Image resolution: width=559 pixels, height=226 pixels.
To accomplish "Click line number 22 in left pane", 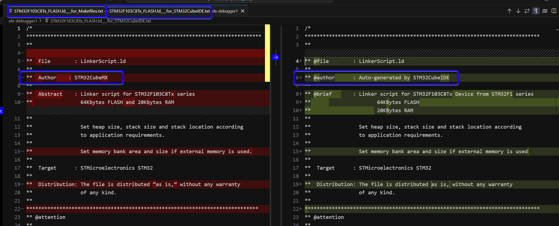I will [x=17, y=209].
